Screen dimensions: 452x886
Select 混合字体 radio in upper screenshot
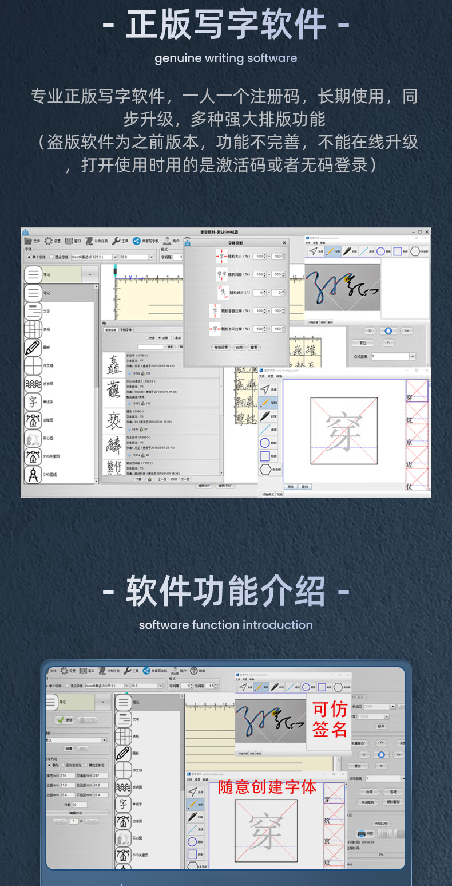point(52,257)
